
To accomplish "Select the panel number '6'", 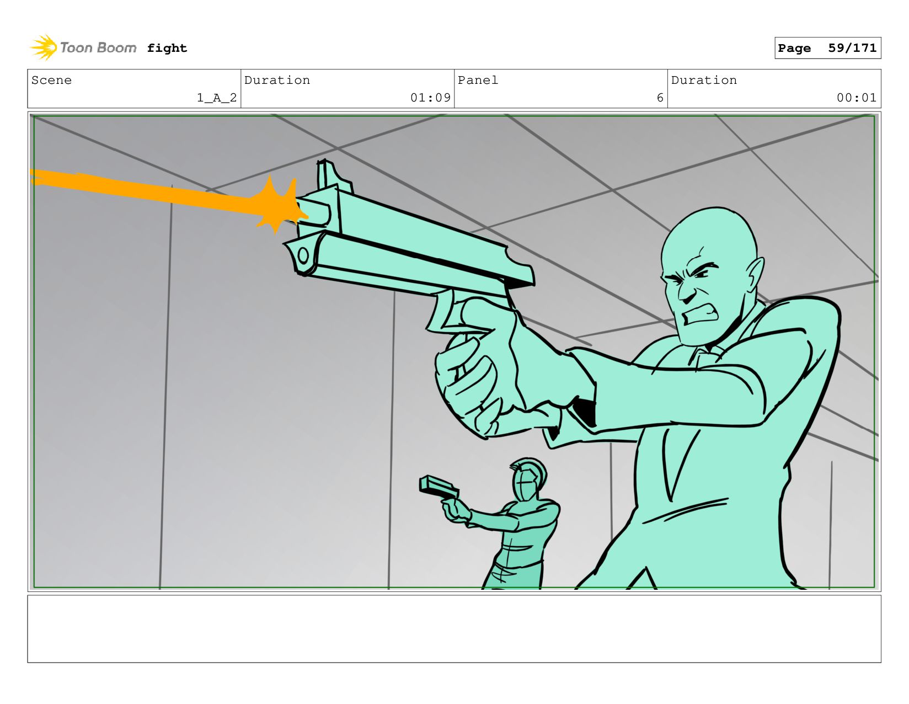I will [x=660, y=98].
